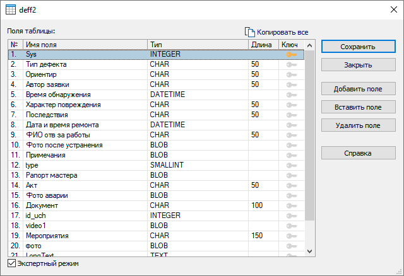
Task: Toggle key icon in type row
Action: [292, 165]
